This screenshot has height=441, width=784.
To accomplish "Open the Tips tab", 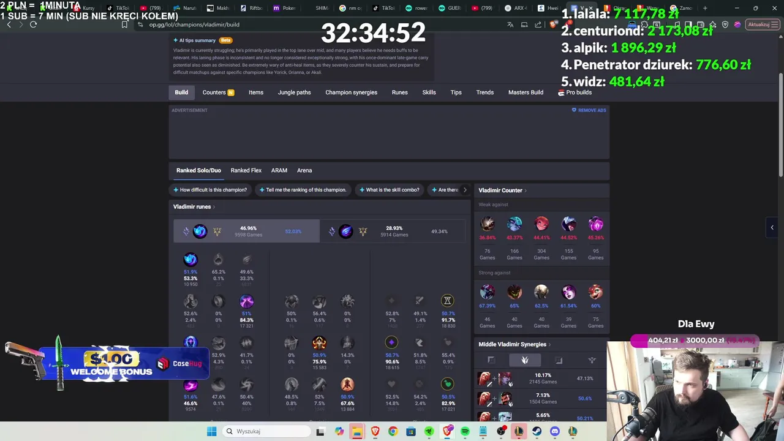I will [456, 92].
